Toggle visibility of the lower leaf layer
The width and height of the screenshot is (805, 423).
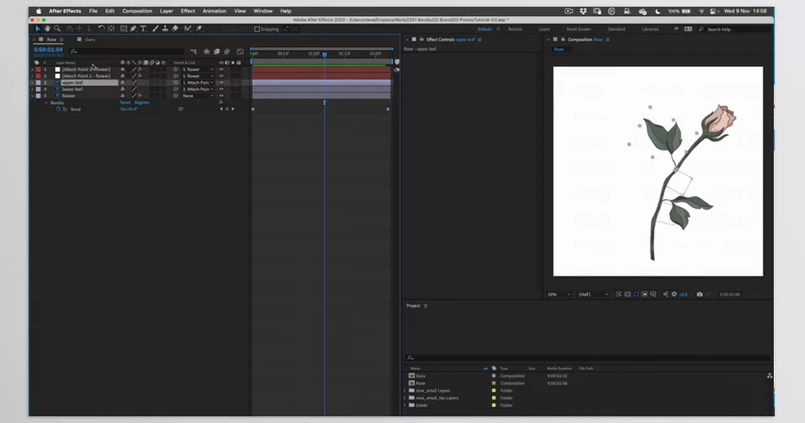pyautogui.click(x=221, y=90)
